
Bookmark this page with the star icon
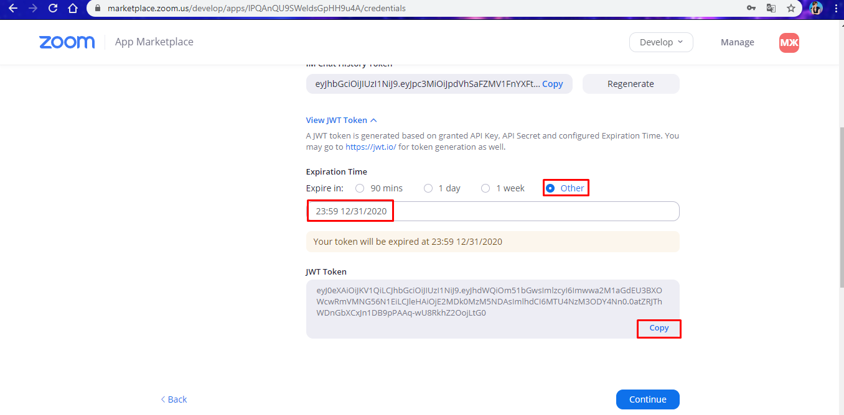click(791, 9)
